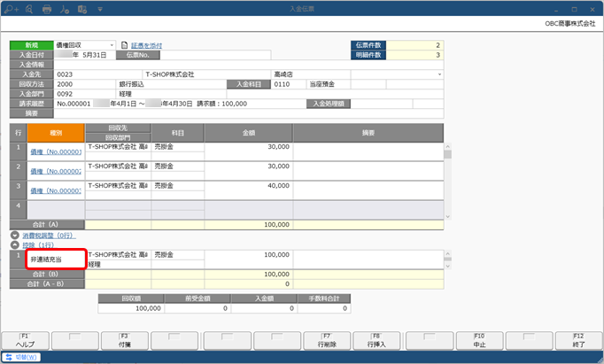
Task: Open dropdown at right of 高崎店 row
Action: [439, 74]
